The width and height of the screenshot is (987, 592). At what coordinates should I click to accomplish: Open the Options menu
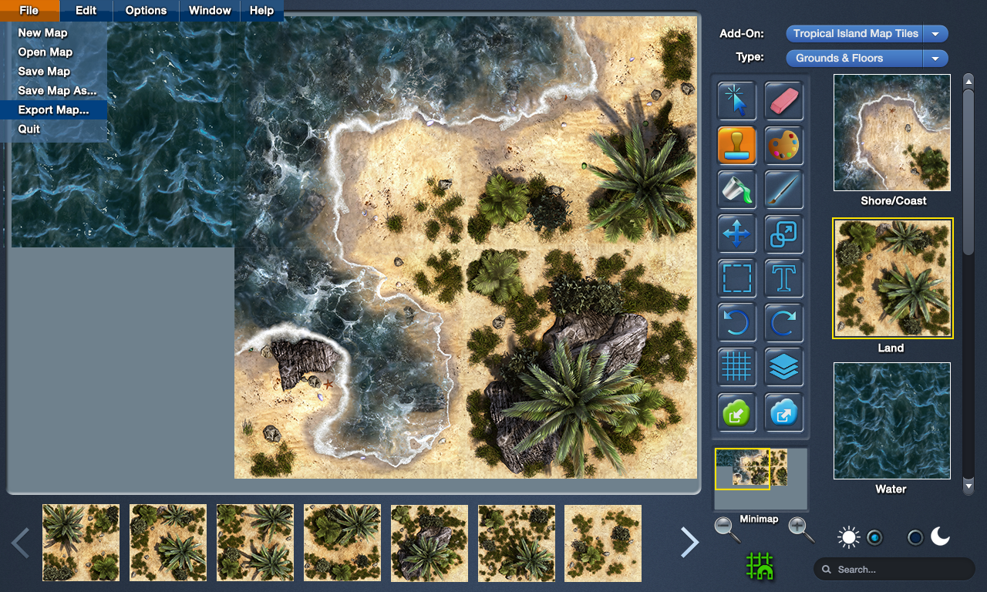(146, 11)
